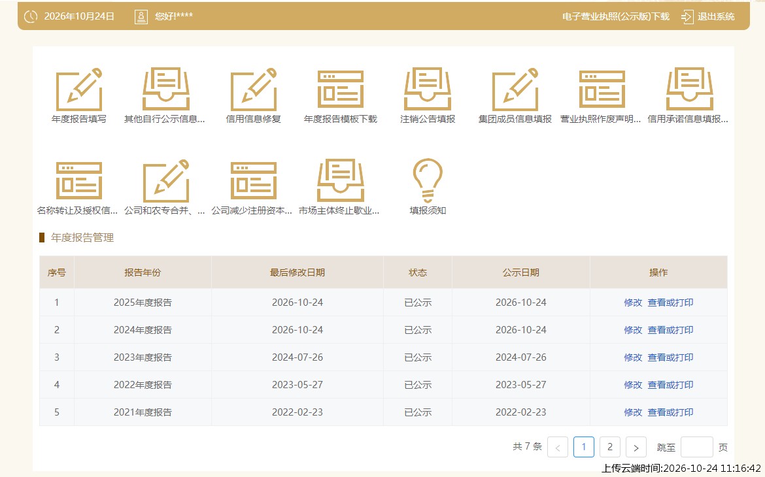
Task: Select the 2023年度报告 row text
Action: (143, 357)
